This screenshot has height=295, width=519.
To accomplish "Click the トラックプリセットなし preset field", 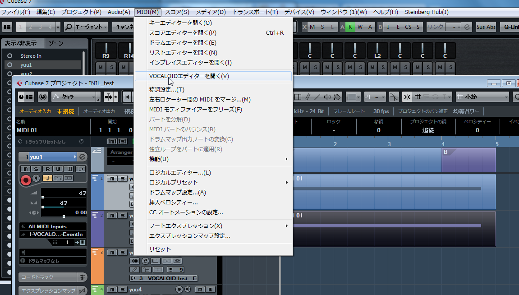I will (x=46, y=141).
